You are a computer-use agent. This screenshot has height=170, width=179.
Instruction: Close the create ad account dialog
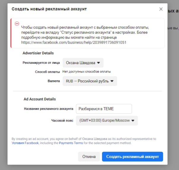click(161, 9)
